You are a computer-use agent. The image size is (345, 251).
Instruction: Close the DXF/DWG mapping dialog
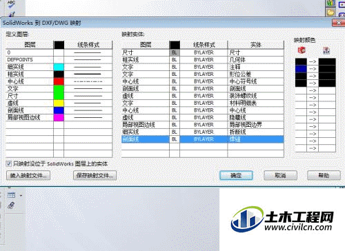(339, 23)
